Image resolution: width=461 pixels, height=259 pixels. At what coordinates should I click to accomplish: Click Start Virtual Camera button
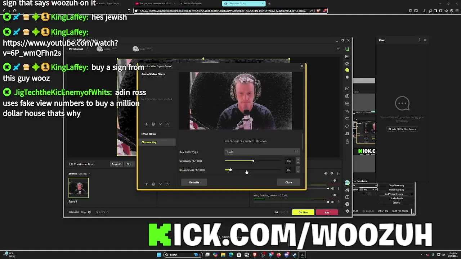(394, 194)
